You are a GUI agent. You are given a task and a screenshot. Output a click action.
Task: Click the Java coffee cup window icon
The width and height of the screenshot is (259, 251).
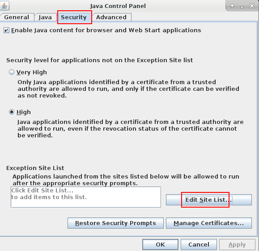pos(4,6)
